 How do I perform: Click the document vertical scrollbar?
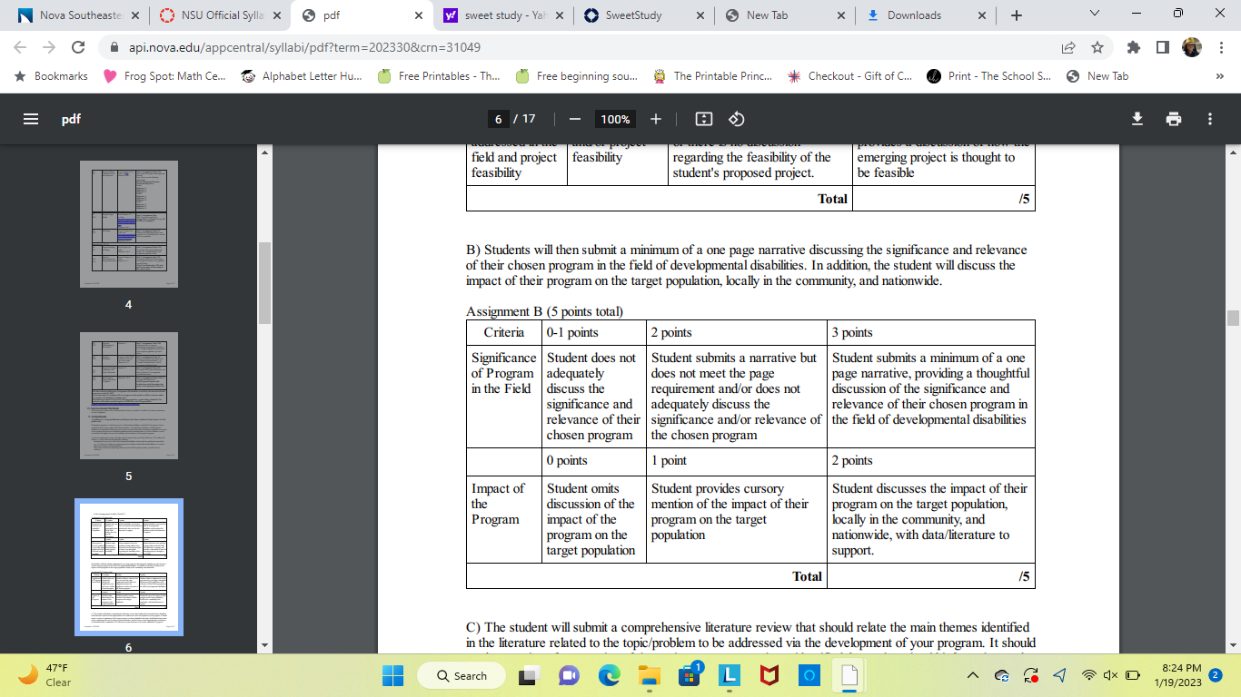click(1233, 318)
